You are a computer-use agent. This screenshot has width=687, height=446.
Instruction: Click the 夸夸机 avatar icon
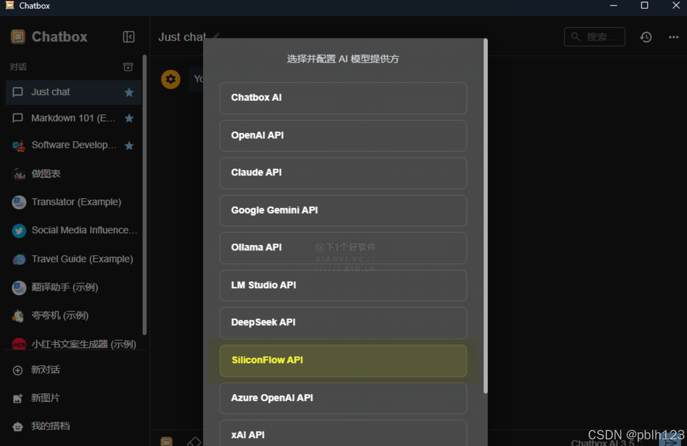(19, 316)
